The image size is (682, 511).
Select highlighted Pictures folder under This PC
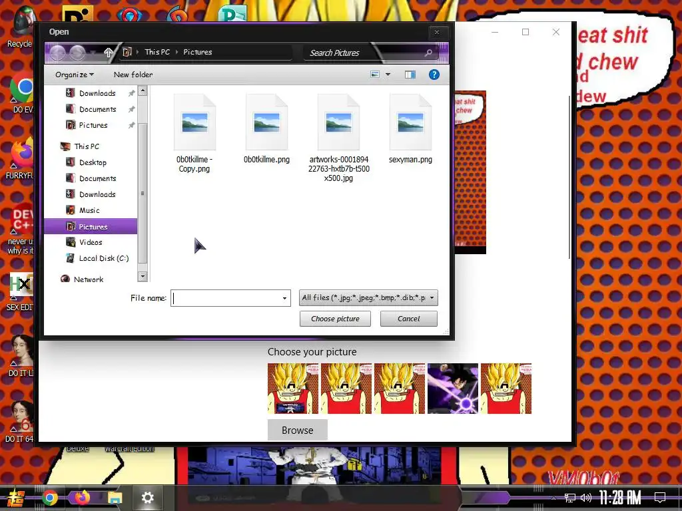[x=91, y=226]
